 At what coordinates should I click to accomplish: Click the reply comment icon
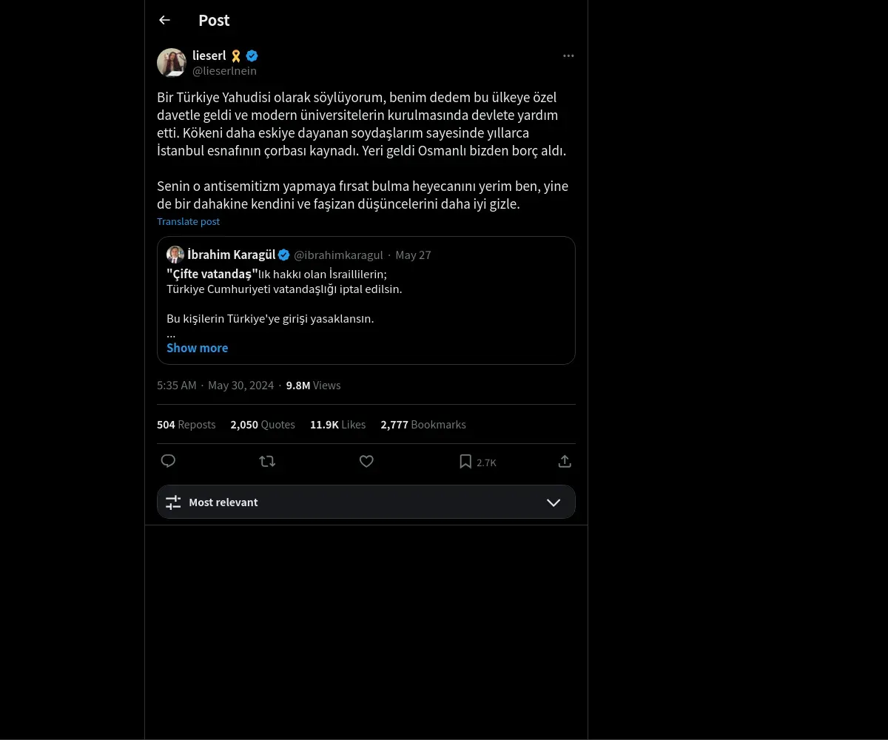168,461
